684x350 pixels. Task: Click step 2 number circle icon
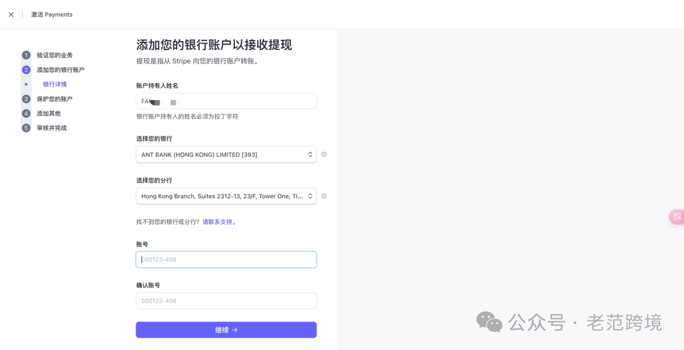coord(26,70)
